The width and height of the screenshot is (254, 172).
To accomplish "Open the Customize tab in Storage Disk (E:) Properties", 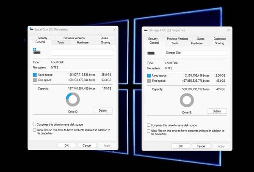I will click(x=219, y=39).
